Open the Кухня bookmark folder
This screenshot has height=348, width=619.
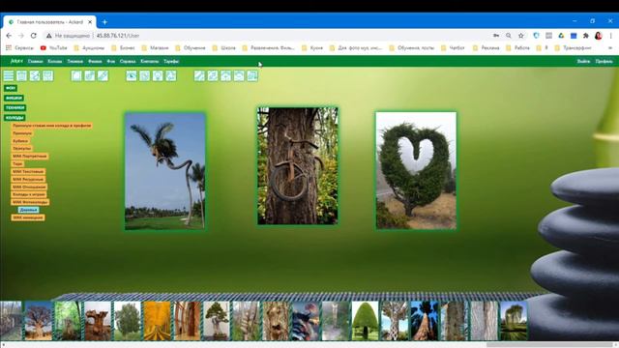click(312, 47)
